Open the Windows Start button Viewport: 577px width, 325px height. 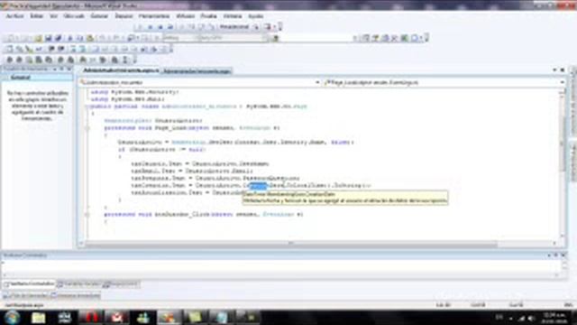[12, 317]
